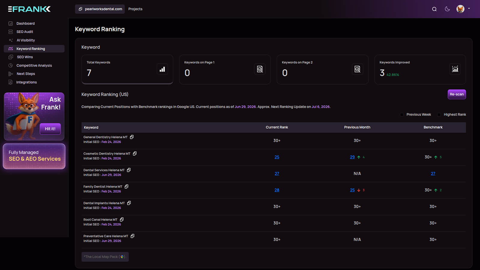This screenshot has width=480, height=270.
Task: Copy keyword Cosmetic Dentistry Helena MT
Action: click(x=135, y=154)
